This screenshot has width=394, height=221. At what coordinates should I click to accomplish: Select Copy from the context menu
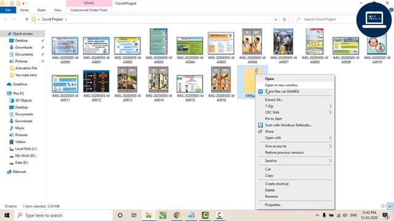[269, 176]
